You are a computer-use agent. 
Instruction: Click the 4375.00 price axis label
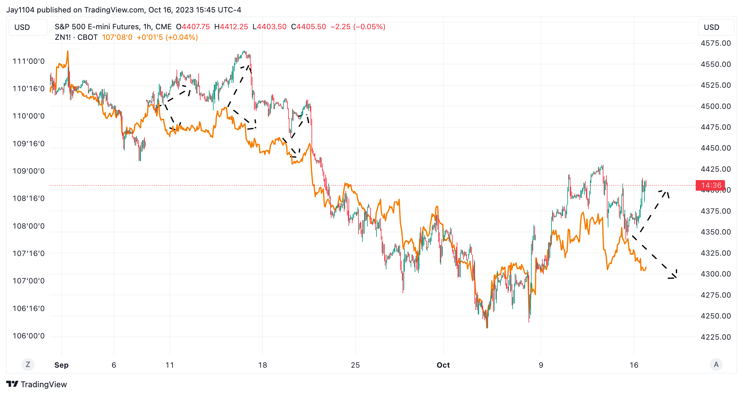[x=716, y=211]
